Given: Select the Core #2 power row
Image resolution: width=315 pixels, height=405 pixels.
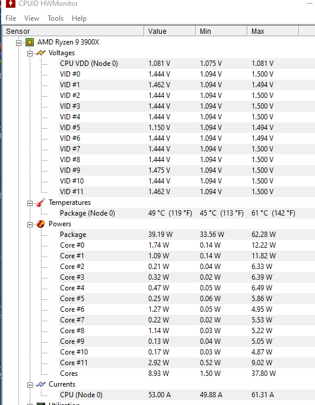Looking at the screenshot, I should click(x=187, y=267).
